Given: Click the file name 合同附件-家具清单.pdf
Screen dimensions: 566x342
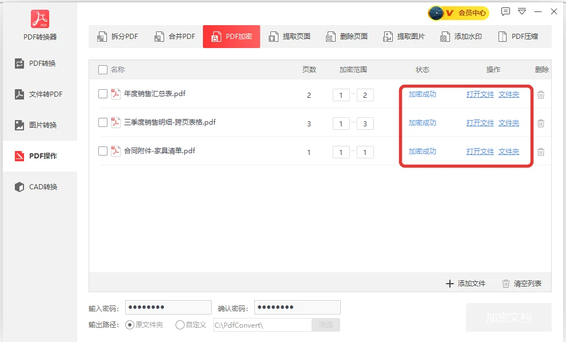Looking at the screenshot, I should click(x=160, y=150).
